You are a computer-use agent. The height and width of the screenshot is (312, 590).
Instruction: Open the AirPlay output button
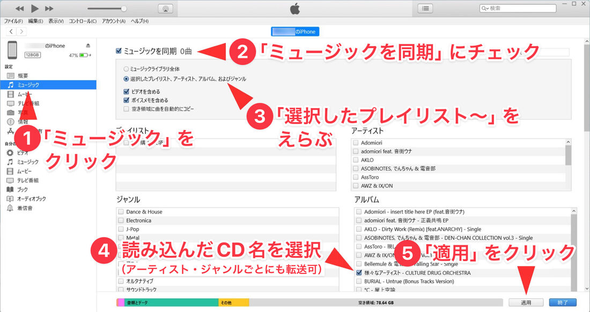pyautogui.click(x=165, y=9)
